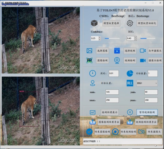Open the camera with 打开摄像头 button
Image resolution: width=164 pixels, height=149 pixels.
point(155,51)
